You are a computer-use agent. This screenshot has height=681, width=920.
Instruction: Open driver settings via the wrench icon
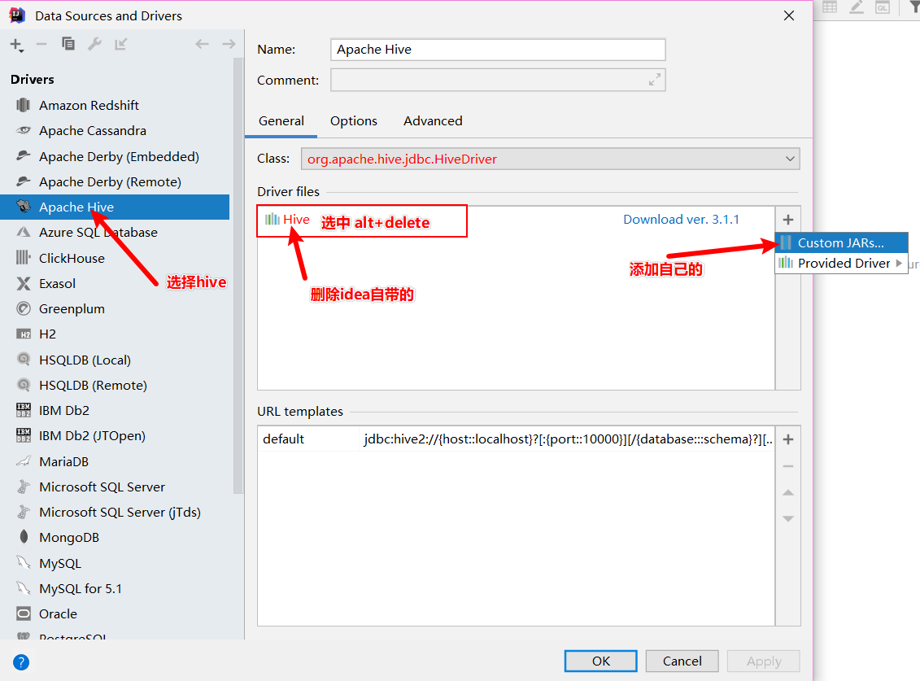click(95, 45)
